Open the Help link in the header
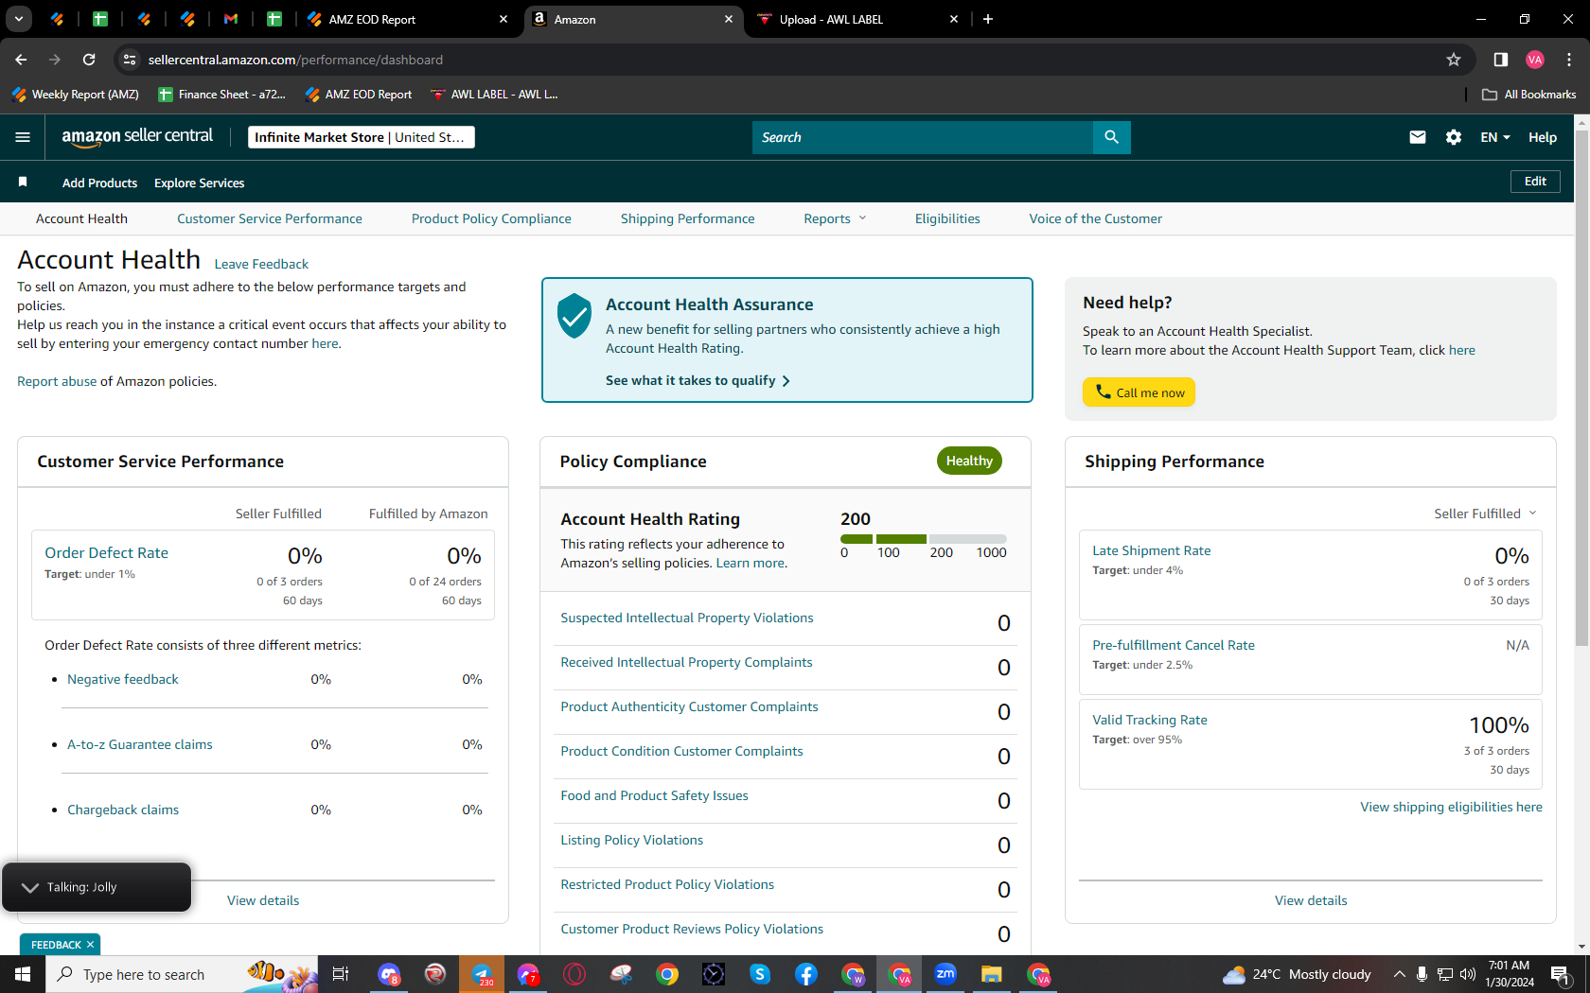The width and height of the screenshot is (1590, 993). (x=1543, y=137)
